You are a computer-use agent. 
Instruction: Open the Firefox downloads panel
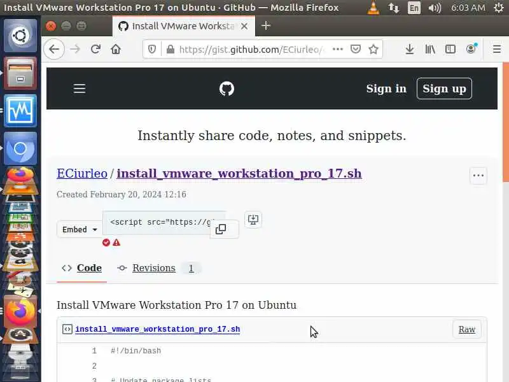coord(410,50)
